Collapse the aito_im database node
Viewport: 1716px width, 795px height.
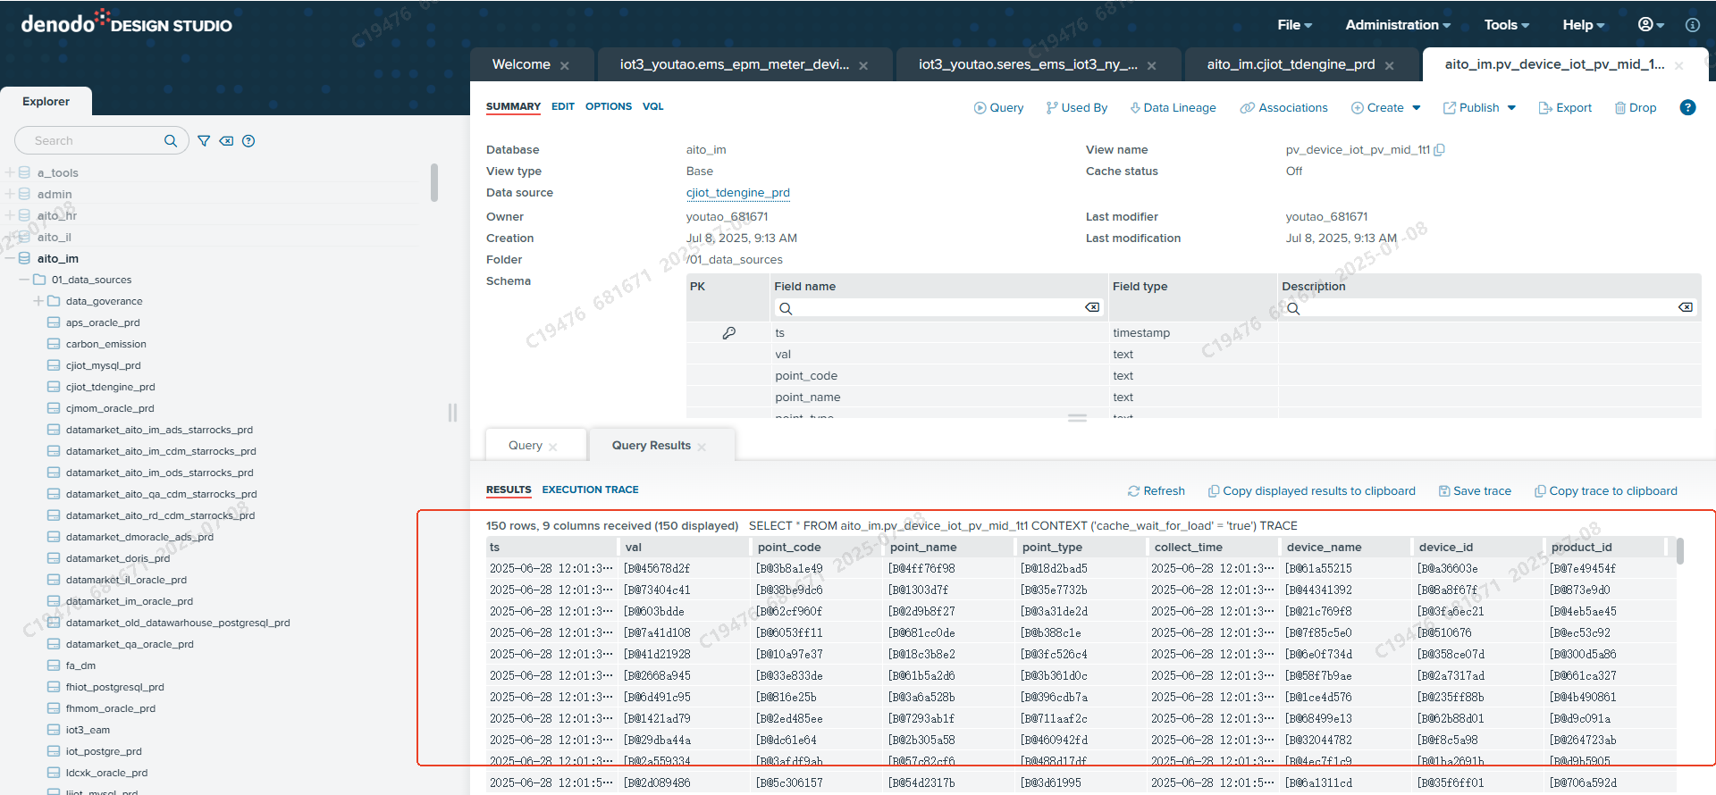[x=10, y=258]
